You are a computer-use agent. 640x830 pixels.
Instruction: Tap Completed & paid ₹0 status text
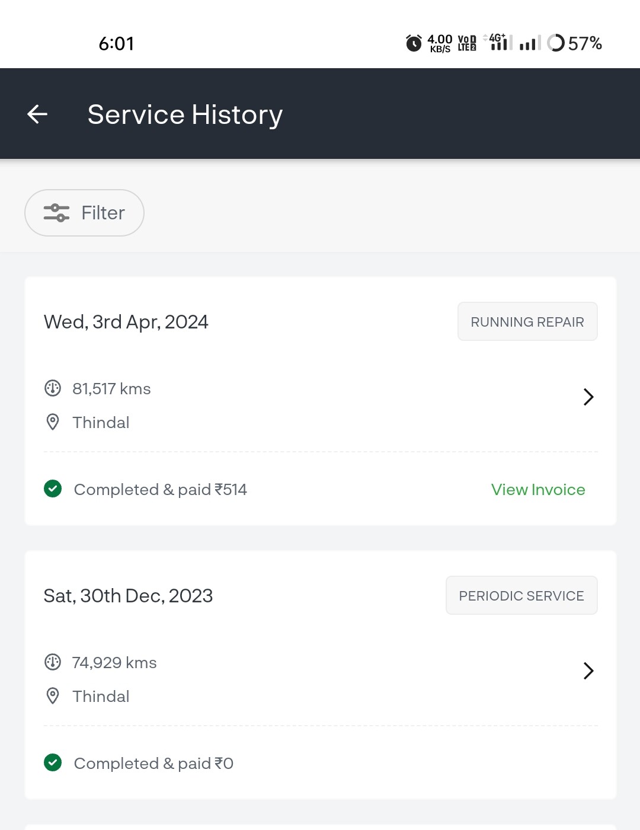153,764
